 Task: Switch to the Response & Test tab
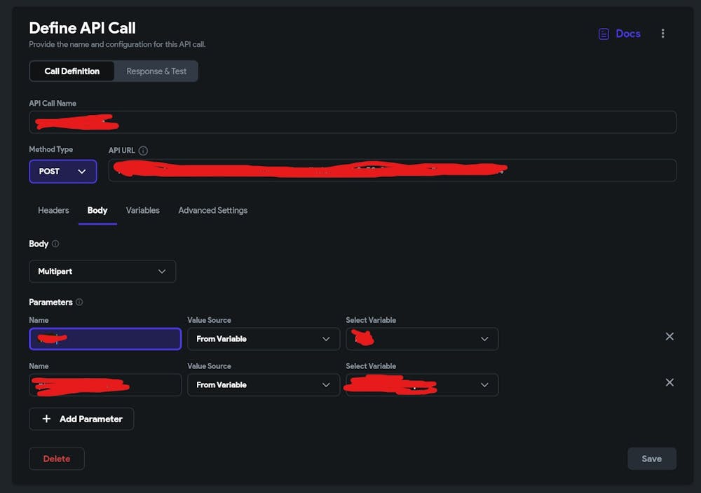(x=156, y=71)
